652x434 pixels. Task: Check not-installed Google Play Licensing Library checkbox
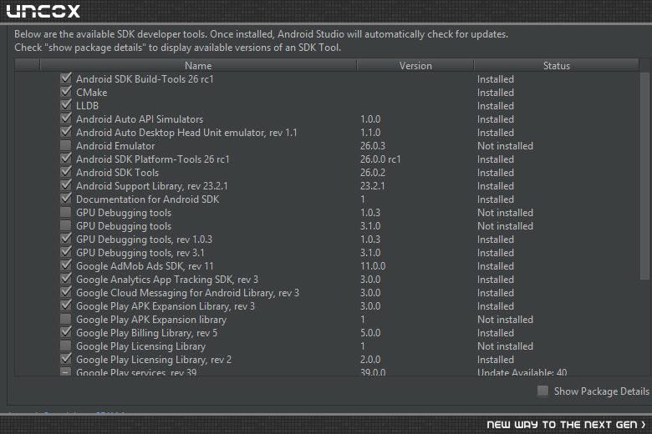coord(66,346)
